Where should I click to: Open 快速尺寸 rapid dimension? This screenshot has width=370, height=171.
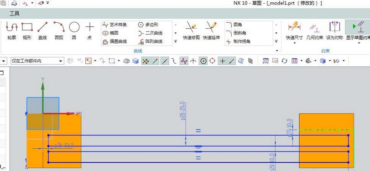(294, 30)
